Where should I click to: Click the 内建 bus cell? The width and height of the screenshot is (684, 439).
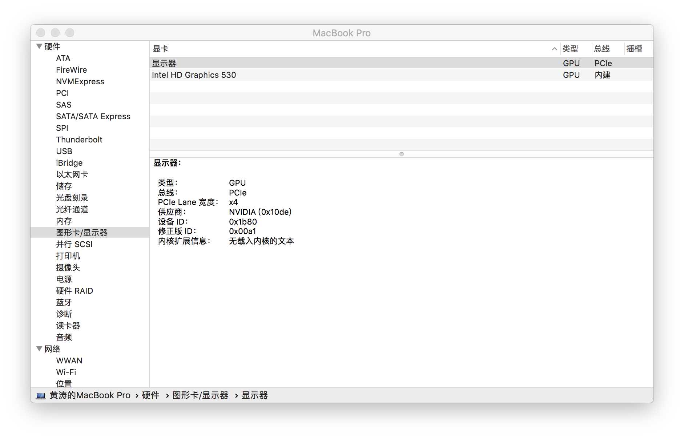[603, 75]
